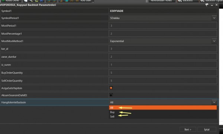Toggle the AcigaSatisYapilsin checkbox

tap(111, 88)
